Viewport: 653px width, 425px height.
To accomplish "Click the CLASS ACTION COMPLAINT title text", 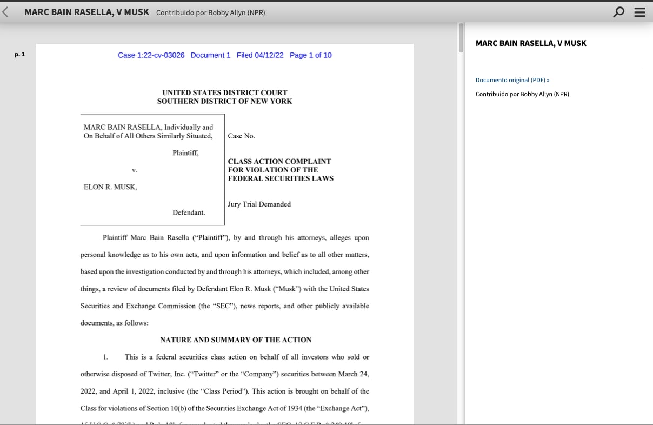I will (x=279, y=161).
